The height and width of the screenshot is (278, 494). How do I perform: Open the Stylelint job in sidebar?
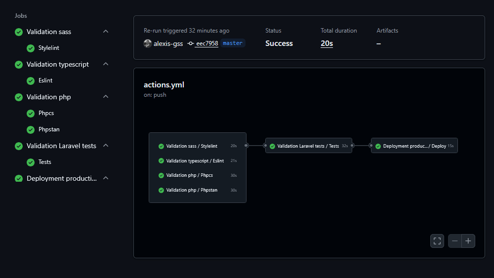point(49,48)
